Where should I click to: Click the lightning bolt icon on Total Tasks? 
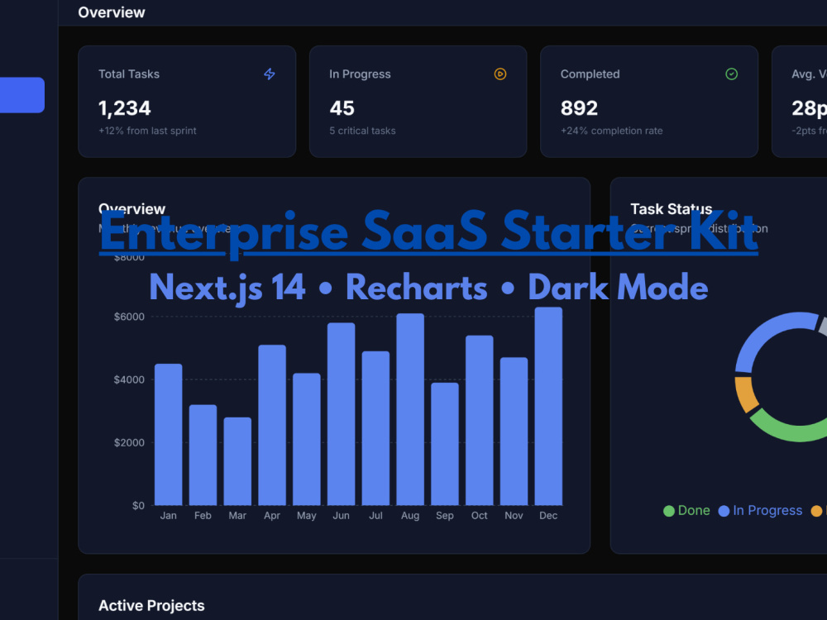[270, 74]
